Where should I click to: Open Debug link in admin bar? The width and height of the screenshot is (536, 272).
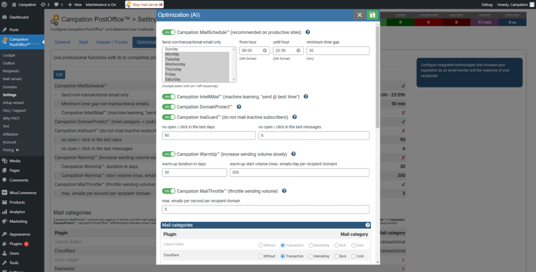487,5
